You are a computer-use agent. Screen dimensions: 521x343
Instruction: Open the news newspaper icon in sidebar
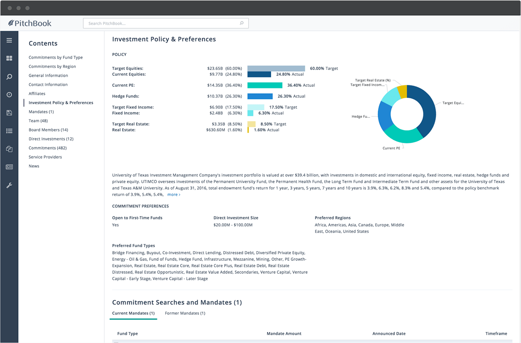pos(9,167)
